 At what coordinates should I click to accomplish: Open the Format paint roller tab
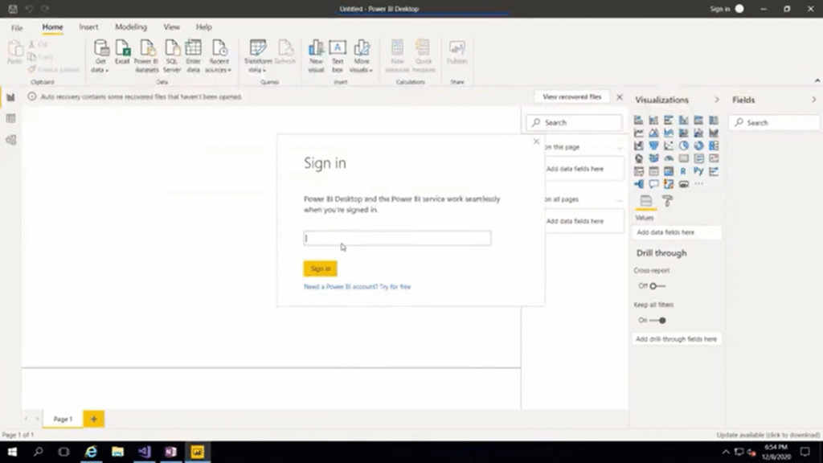click(667, 201)
